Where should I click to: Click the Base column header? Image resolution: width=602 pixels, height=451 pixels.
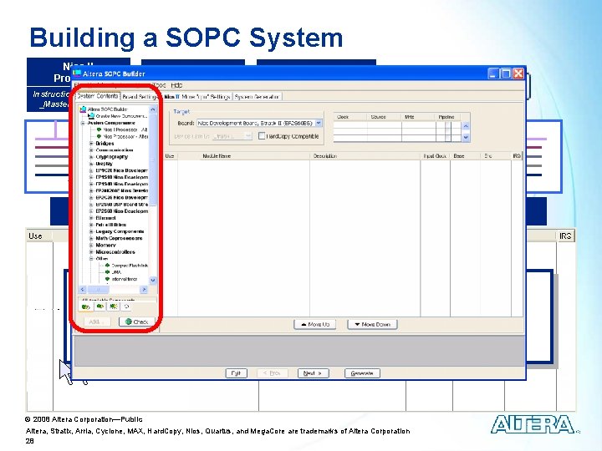tap(465, 156)
